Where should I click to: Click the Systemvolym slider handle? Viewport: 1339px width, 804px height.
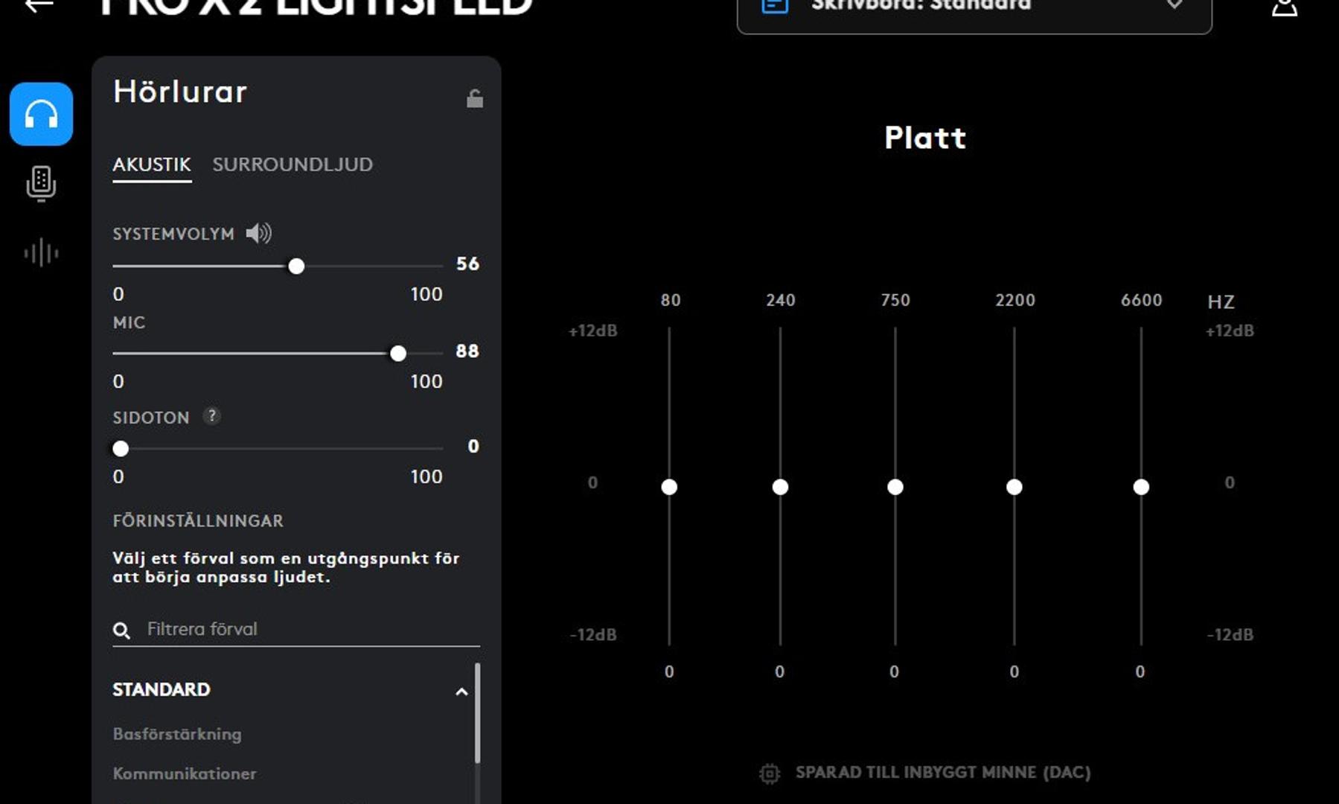296,267
